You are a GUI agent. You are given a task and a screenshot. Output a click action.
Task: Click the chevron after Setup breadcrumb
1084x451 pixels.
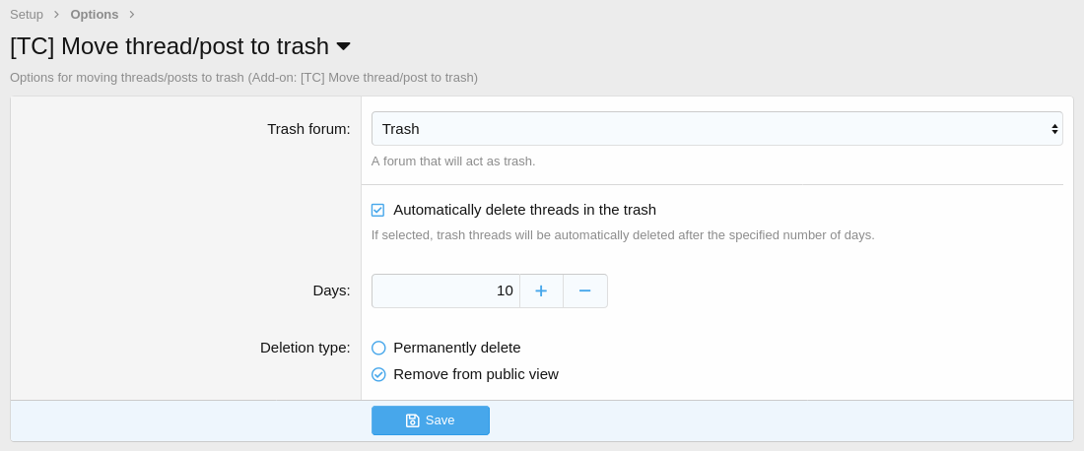(56, 15)
